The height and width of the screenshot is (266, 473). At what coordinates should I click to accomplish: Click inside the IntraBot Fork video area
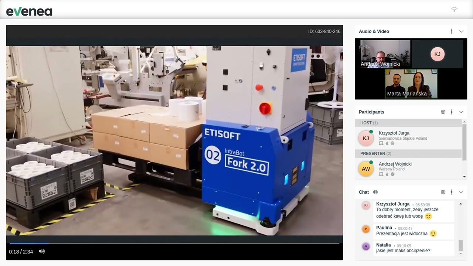174,140
